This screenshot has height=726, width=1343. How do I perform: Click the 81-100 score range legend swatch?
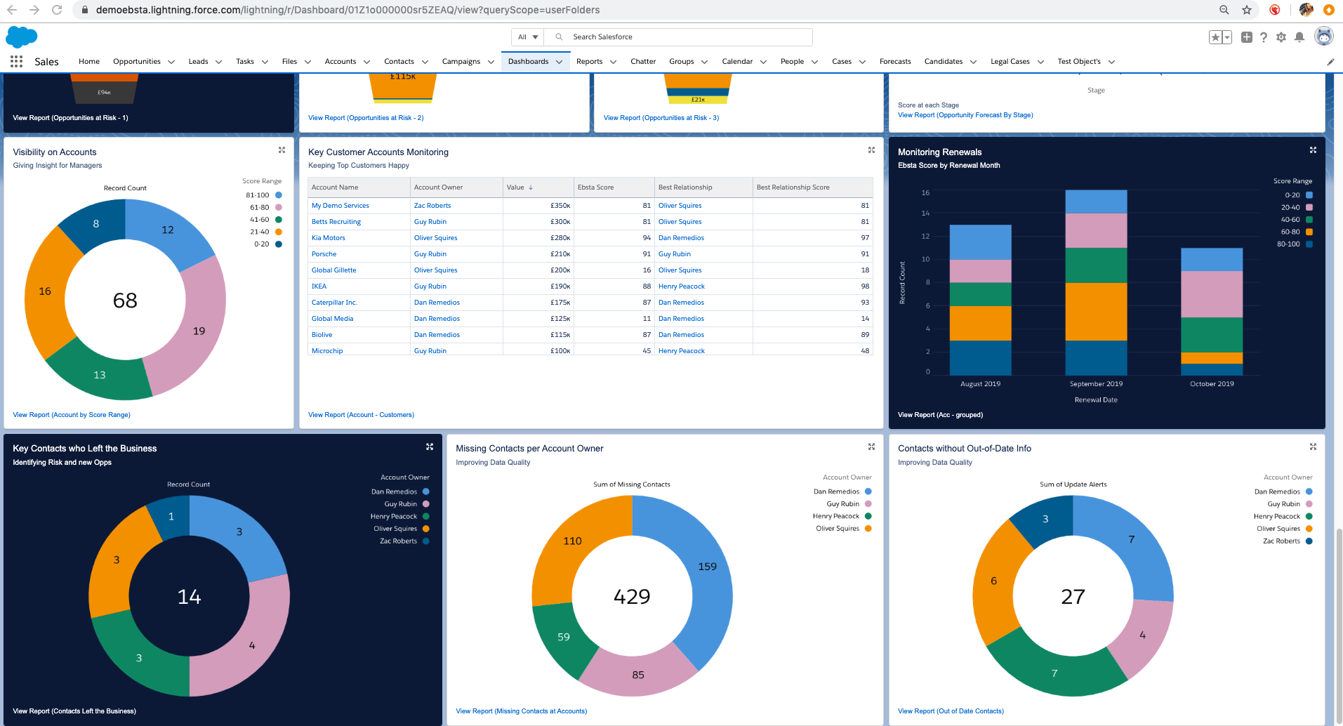(279, 195)
